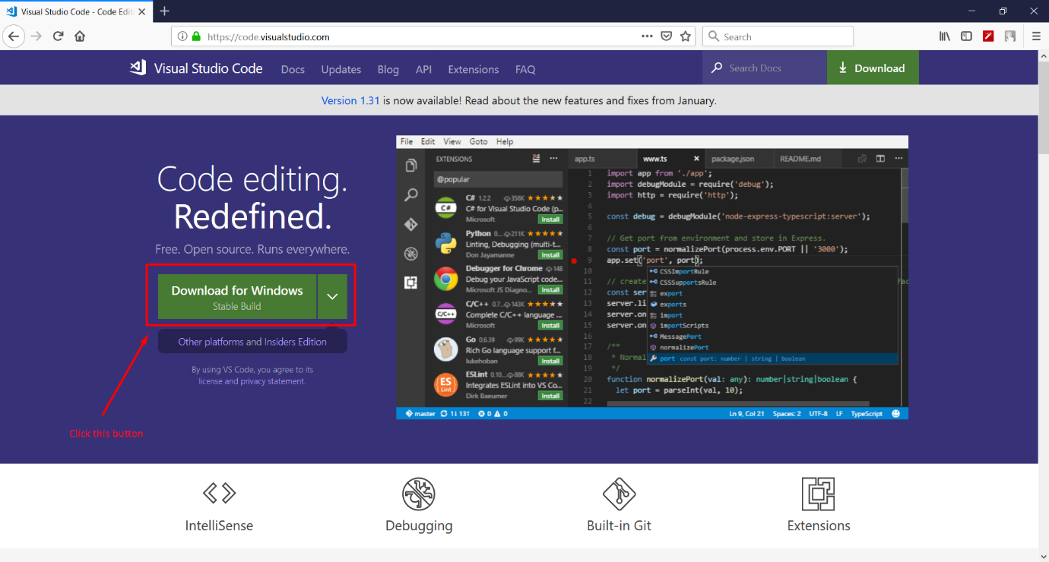
Task: Reload the page with the refresh icon
Action: click(x=58, y=36)
